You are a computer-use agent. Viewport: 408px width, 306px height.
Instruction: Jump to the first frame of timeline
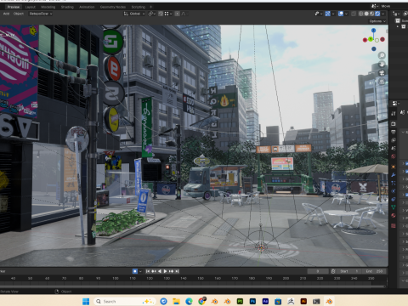(148, 271)
